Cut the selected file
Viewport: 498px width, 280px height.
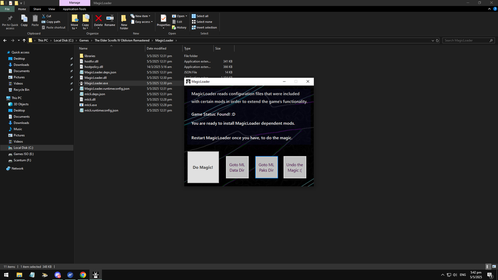[x=46, y=16]
